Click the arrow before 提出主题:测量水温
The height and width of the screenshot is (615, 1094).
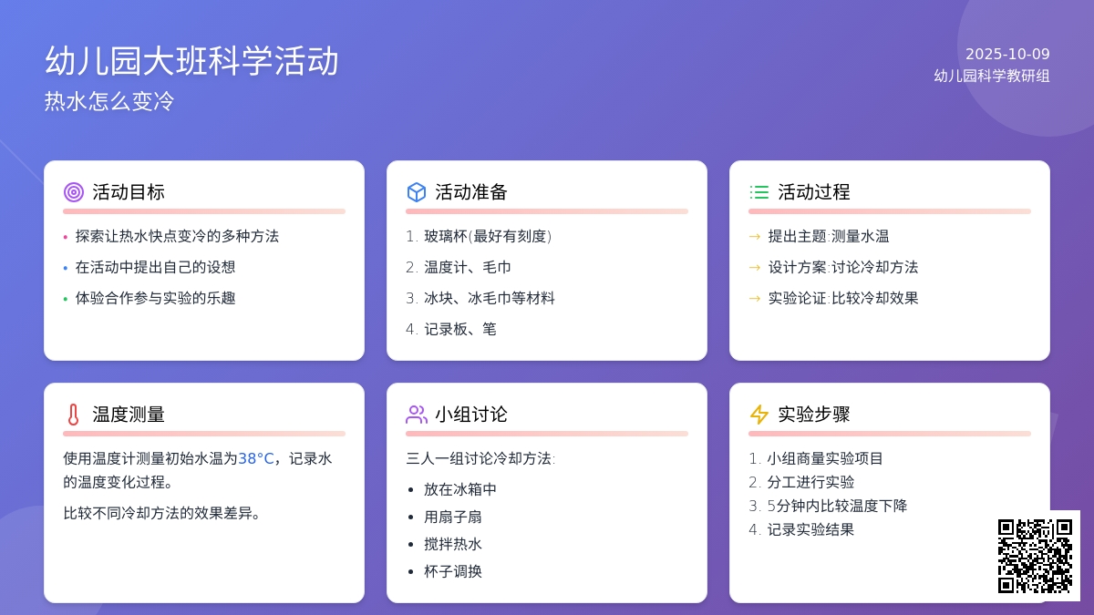tap(755, 236)
